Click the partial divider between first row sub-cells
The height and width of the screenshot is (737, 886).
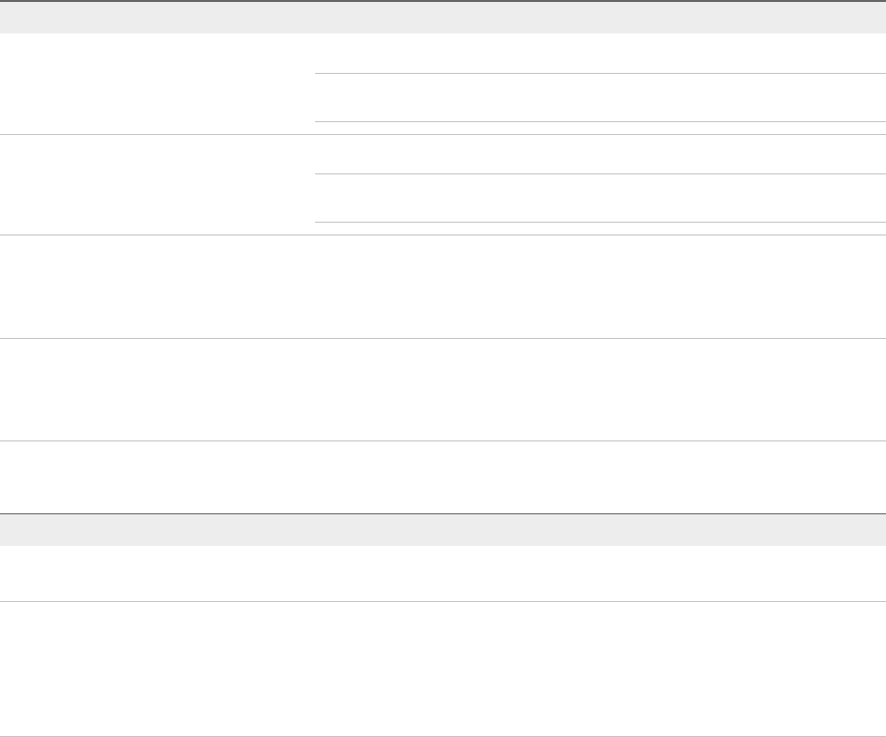tap(601, 74)
